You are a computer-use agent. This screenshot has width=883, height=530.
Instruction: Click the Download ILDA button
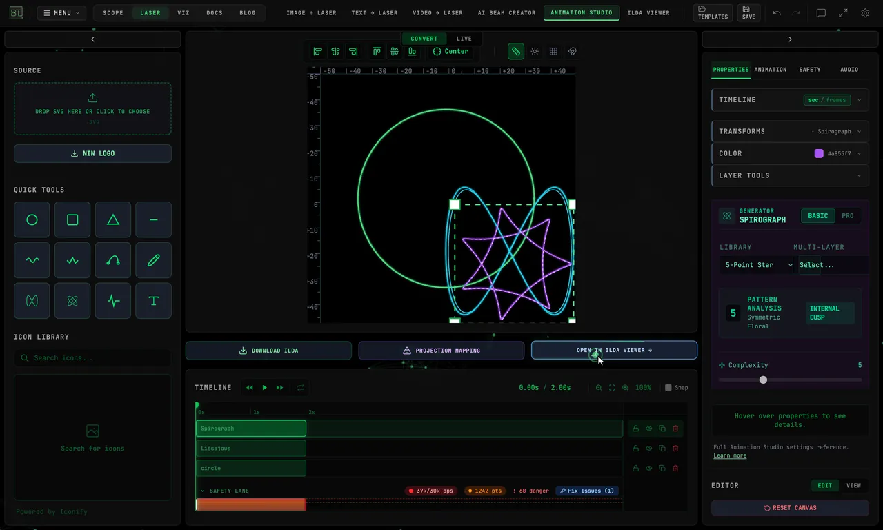point(268,351)
